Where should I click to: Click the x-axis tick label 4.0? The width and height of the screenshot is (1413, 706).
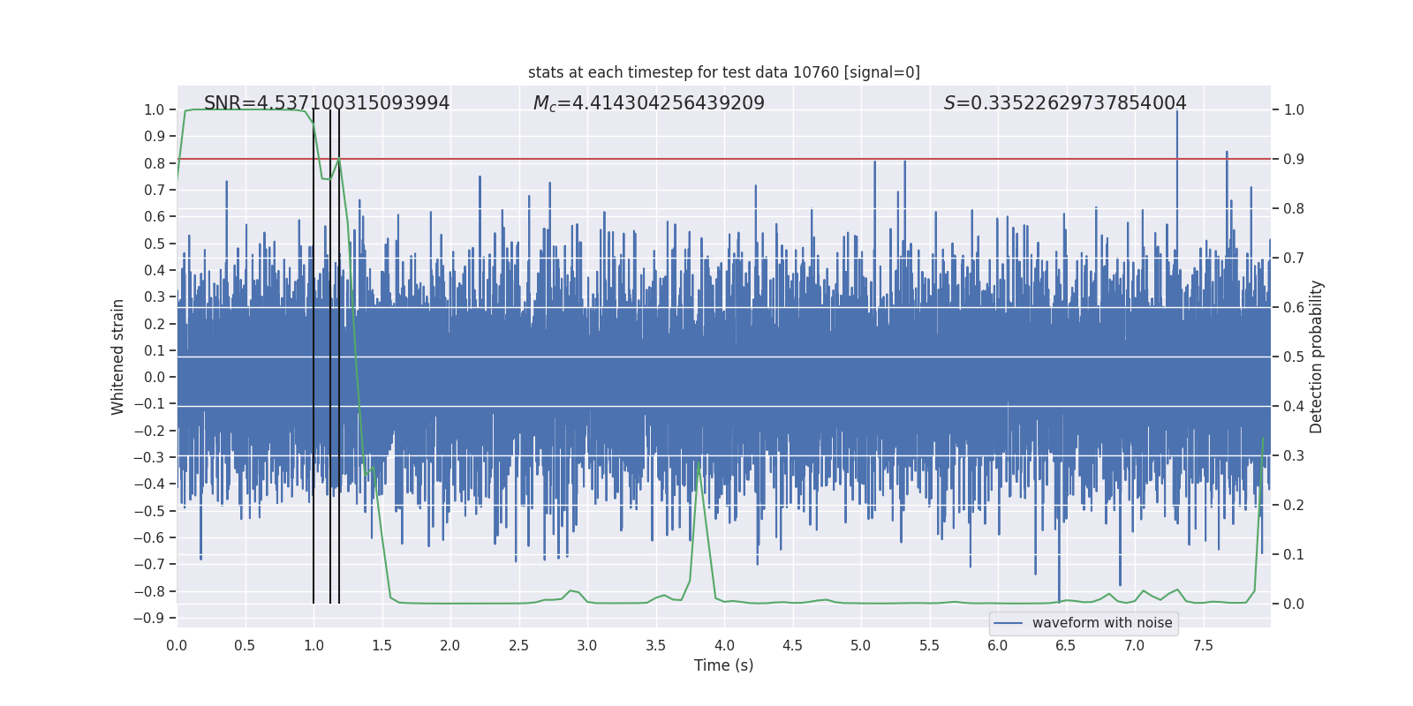coord(723,646)
